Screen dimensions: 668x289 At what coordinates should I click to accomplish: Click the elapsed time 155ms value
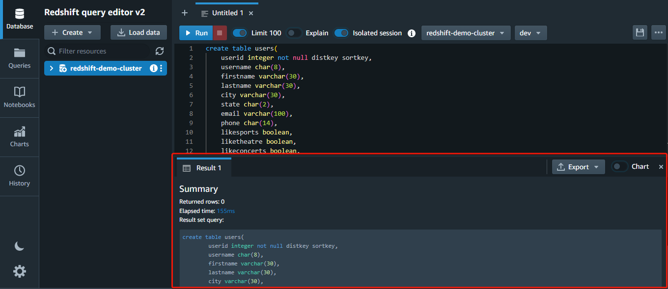pos(226,211)
